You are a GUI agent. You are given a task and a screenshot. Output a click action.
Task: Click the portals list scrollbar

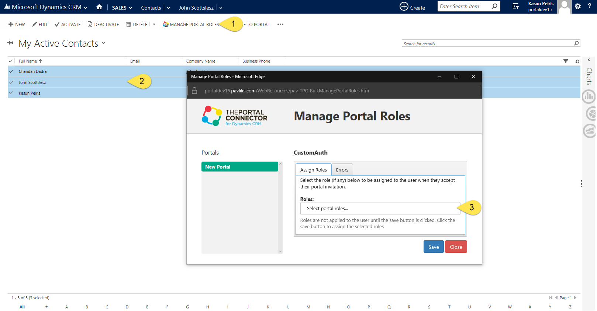[x=280, y=208]
